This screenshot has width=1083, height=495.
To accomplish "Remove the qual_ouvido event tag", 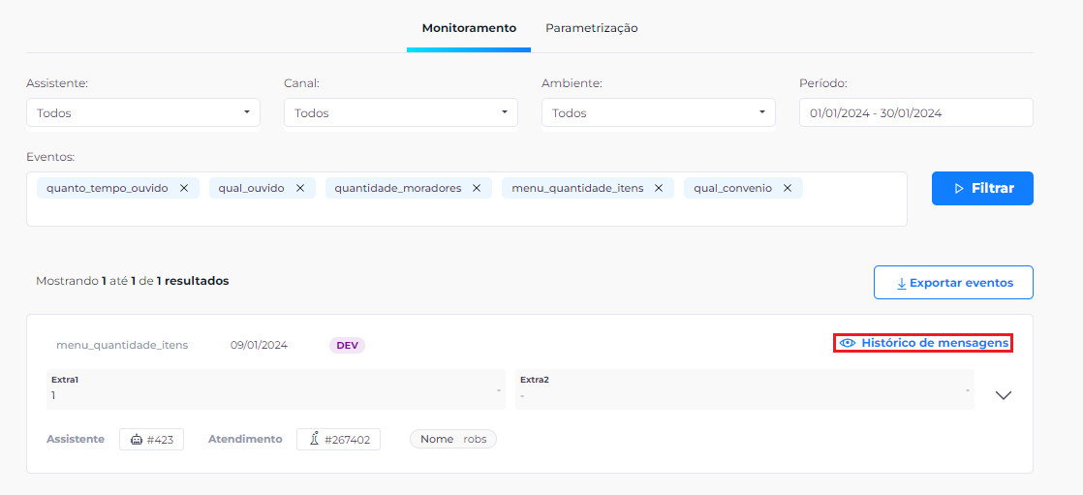I will click(x=299, y=188).
